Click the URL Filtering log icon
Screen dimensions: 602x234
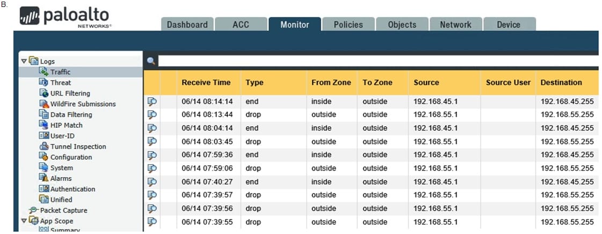point(44,93)
